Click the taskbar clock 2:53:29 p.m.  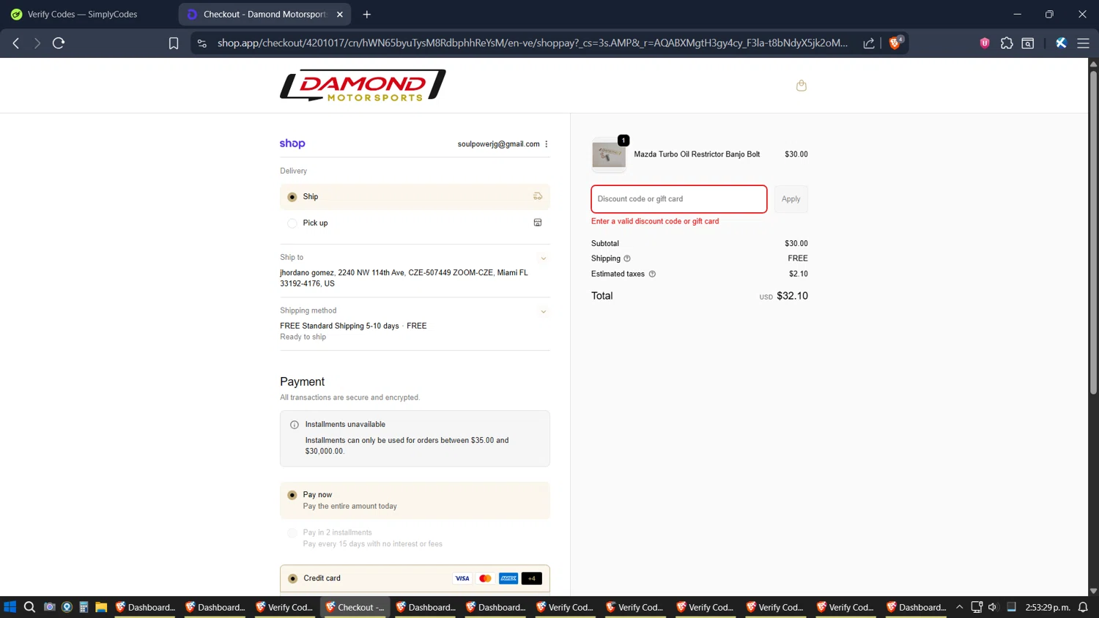(x=1048, y=607)
